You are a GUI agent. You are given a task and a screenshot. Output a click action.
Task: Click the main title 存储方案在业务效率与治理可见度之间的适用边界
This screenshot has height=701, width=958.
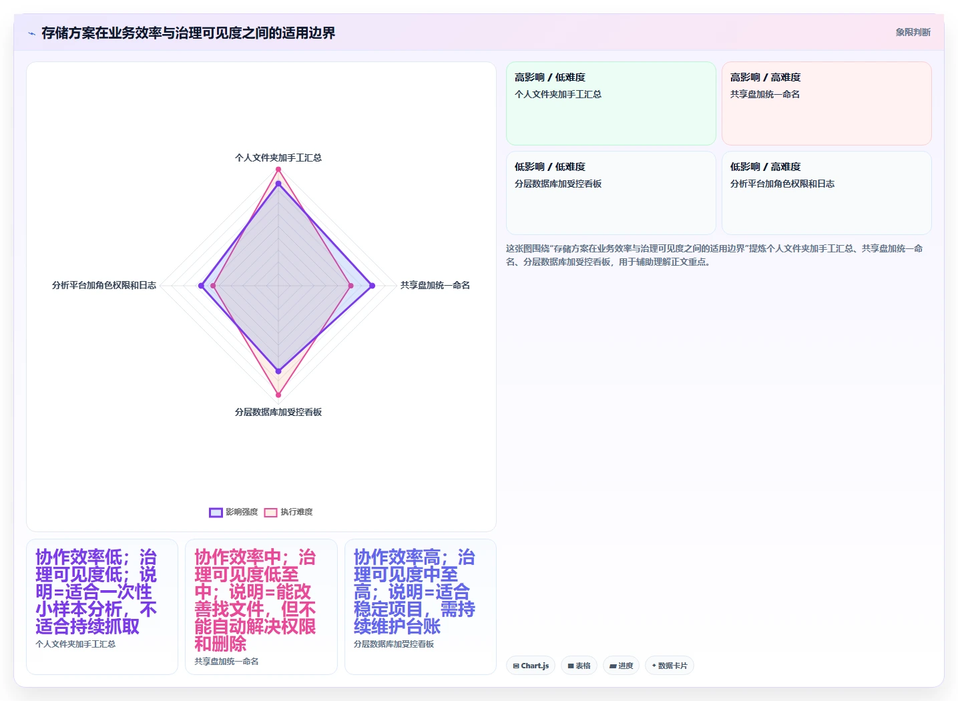coord(188,33)
